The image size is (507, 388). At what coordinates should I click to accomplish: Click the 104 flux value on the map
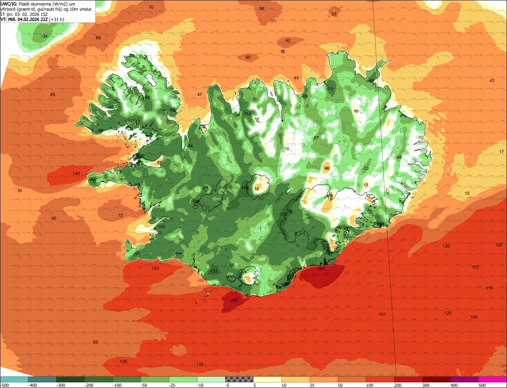474,317
